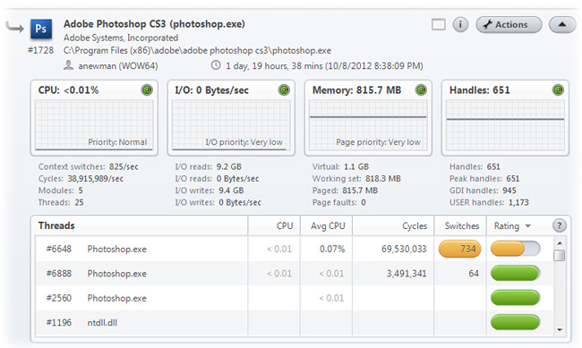Click the Adobe Photoshop CS3 (photoshop.exe) title
Viewport: 582px width, 348px height.
(x=154, y=24)
